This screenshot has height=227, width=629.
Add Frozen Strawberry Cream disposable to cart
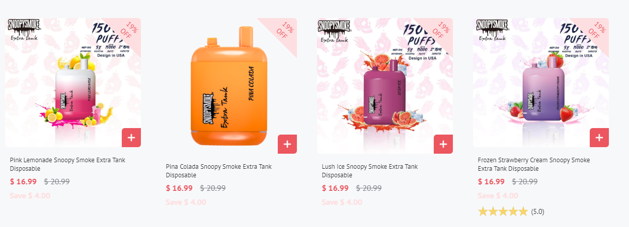(599, 138)
